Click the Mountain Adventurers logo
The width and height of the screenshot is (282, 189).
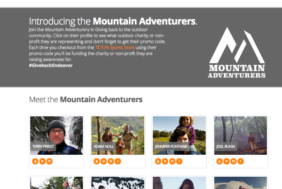(237, 53)
